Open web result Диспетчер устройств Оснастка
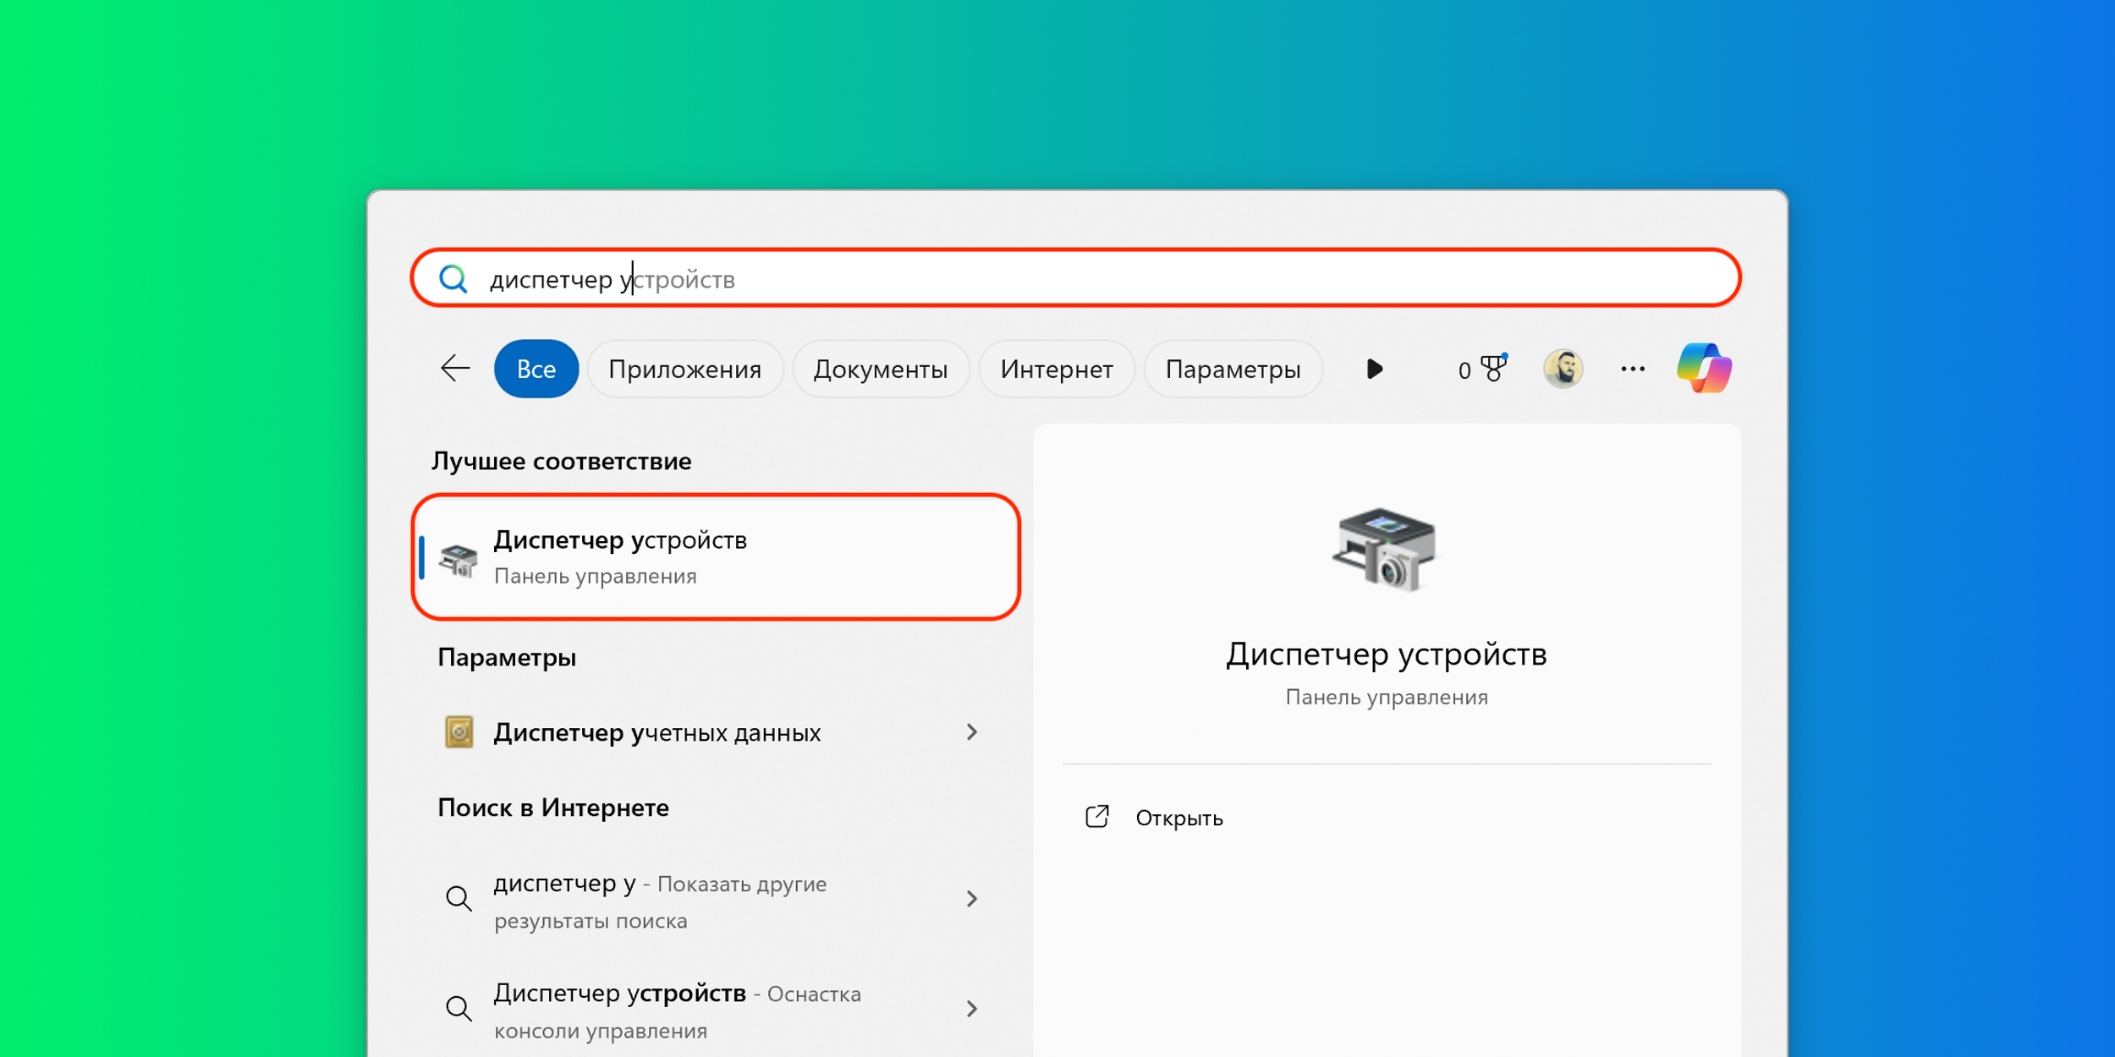Viewport: 2115px width, 1057px height. pos(716,1010)
